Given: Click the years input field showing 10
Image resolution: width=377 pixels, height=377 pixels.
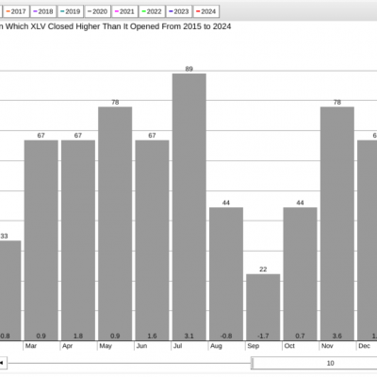Looking at the screenshot, I should (x=315, y=363).
